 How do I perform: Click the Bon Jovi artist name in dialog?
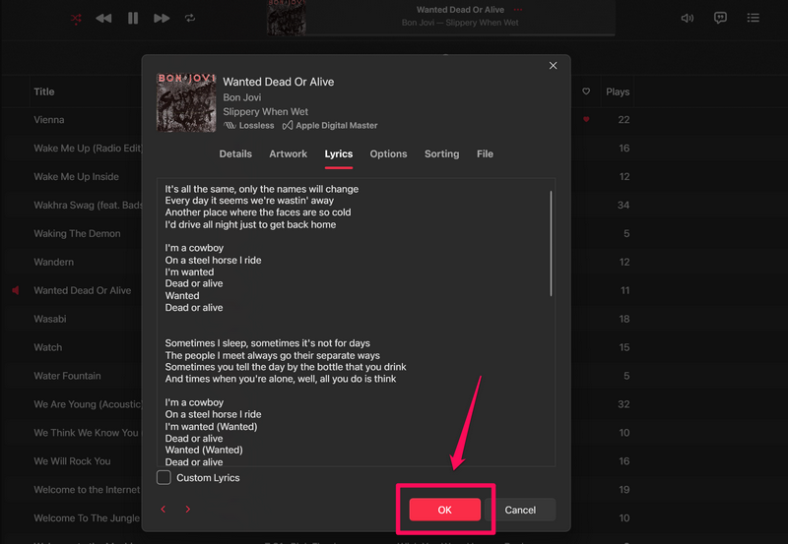click(241, 97)
